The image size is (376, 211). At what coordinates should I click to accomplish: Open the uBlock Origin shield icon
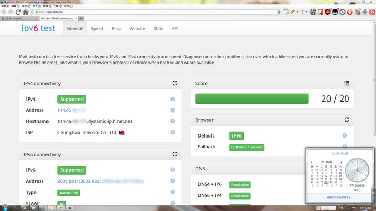coord(327,11)
